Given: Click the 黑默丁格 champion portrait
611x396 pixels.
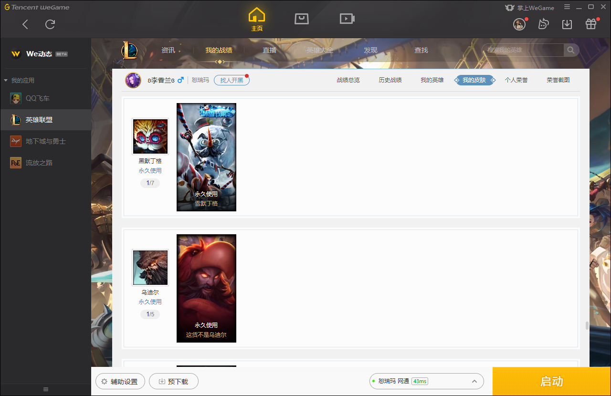Looking at the screenshot, I should click(150, 136).
